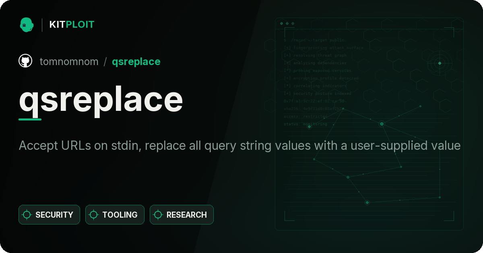Click the KITPLOIT brand name text
483x253 pixels.
[x=72, y=24]
